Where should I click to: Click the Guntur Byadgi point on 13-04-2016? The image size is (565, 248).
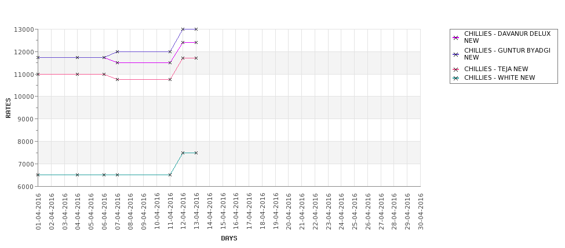pos(196,29)
